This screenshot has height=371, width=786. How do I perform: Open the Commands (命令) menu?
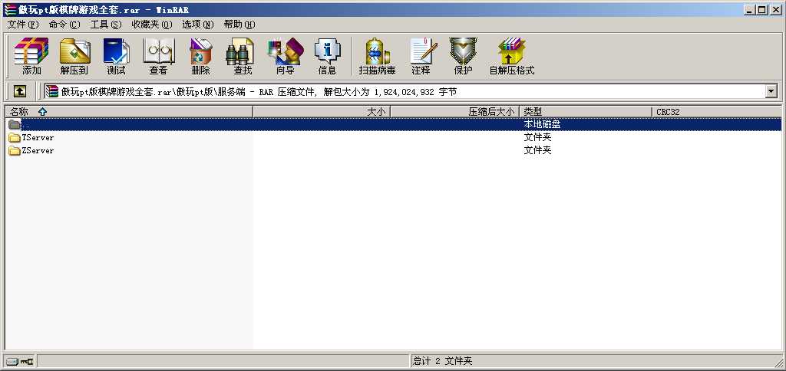[64, 24]
